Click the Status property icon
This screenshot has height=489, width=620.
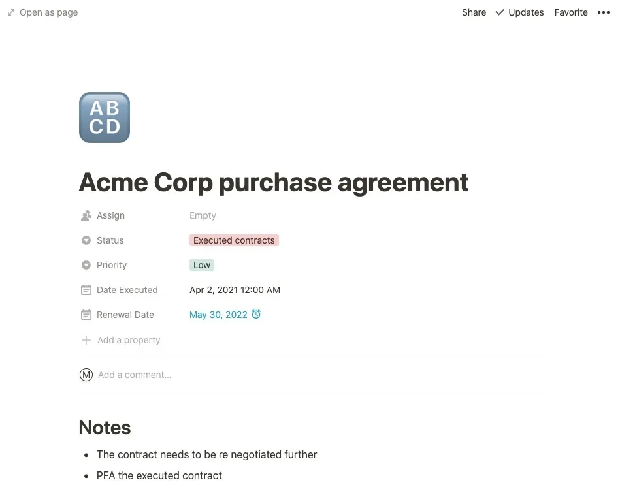[86, 240]
